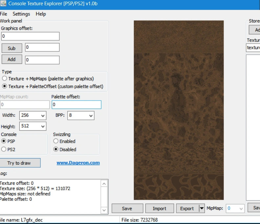Click the 'File size: 7232768' status text

click(x=140, y=220)
